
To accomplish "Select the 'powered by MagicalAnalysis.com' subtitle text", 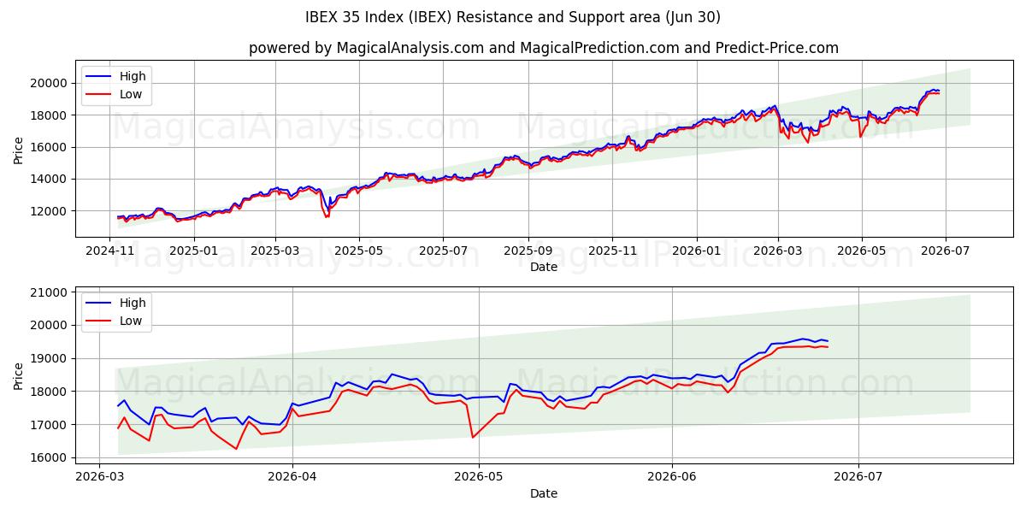I will (544, 48).
